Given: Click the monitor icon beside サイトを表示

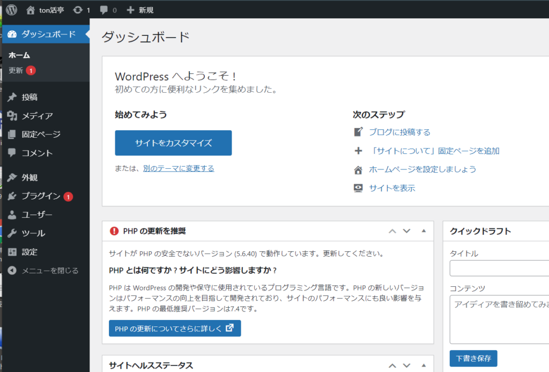Looking at the screenshot, I should 358,188.
